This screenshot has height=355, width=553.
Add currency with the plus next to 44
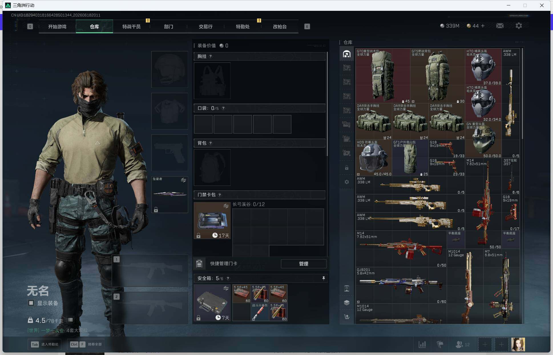pos(483,26)
